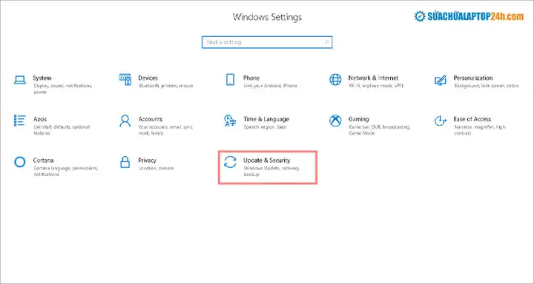
Task: Select the Accounts category title
Action: coord(150,119)
